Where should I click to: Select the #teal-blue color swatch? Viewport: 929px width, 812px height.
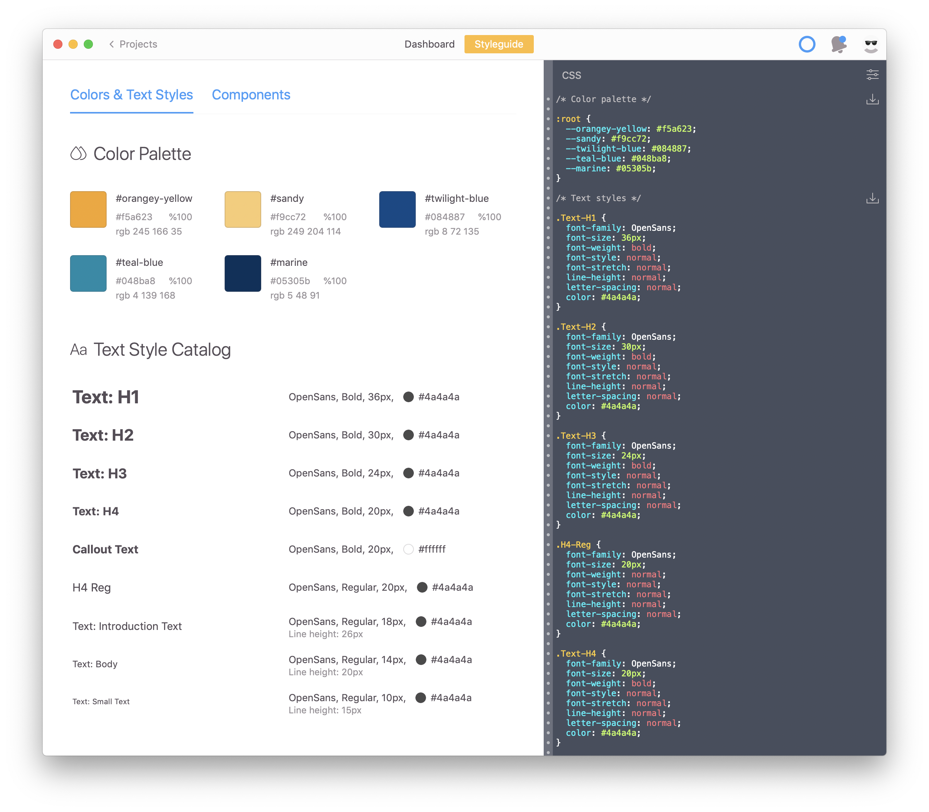pyautogui.click(x=88, y=273)
